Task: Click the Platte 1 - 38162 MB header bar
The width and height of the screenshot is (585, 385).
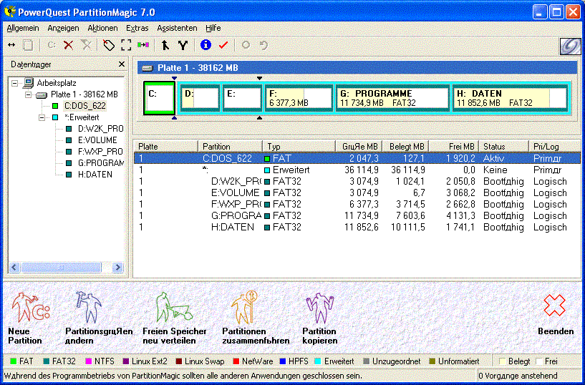Action: [x=359, y=68]
